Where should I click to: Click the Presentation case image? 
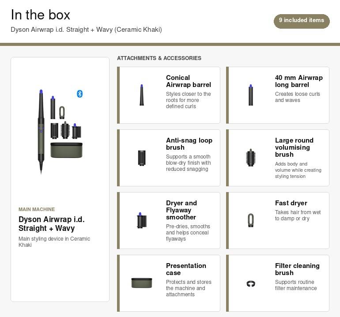pos(142,283)
